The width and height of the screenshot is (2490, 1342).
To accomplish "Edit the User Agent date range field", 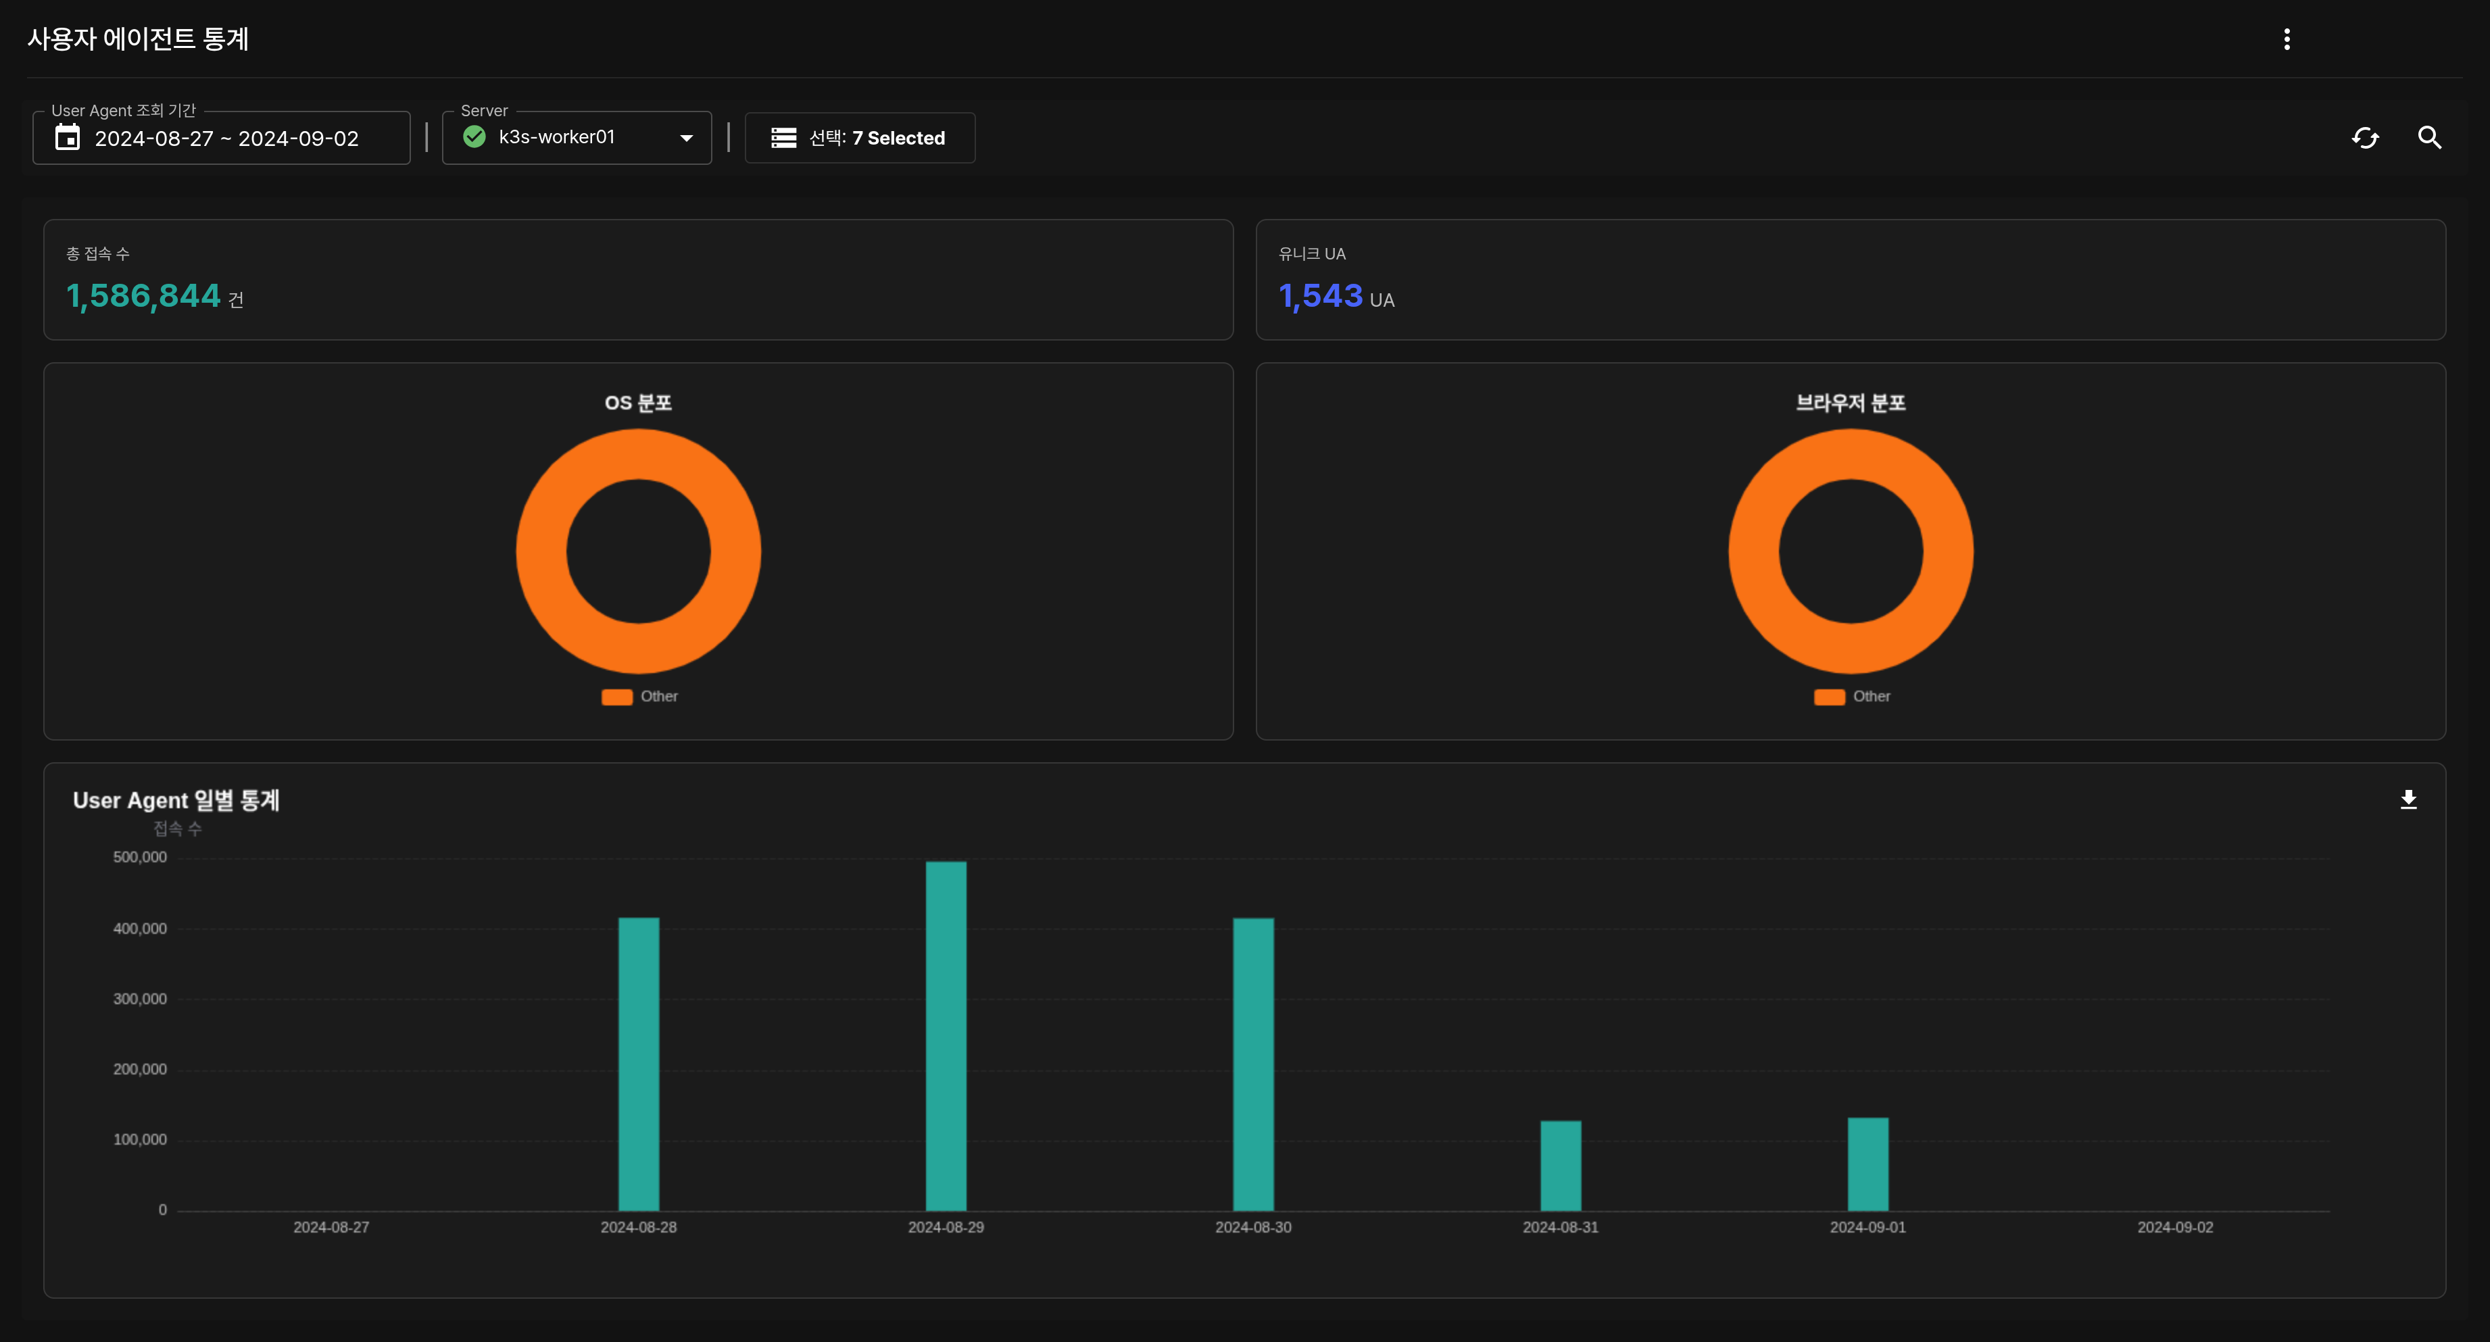I will pos(226,138).
